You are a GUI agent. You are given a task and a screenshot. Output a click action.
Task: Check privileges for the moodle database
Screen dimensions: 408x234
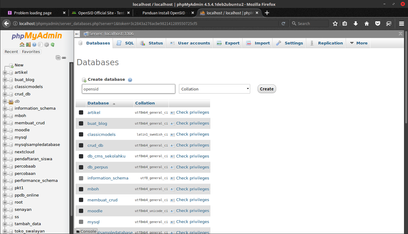[x=192, y=211]
